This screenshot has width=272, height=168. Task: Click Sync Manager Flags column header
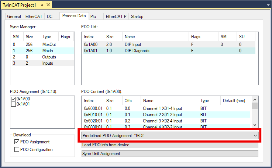66,37
